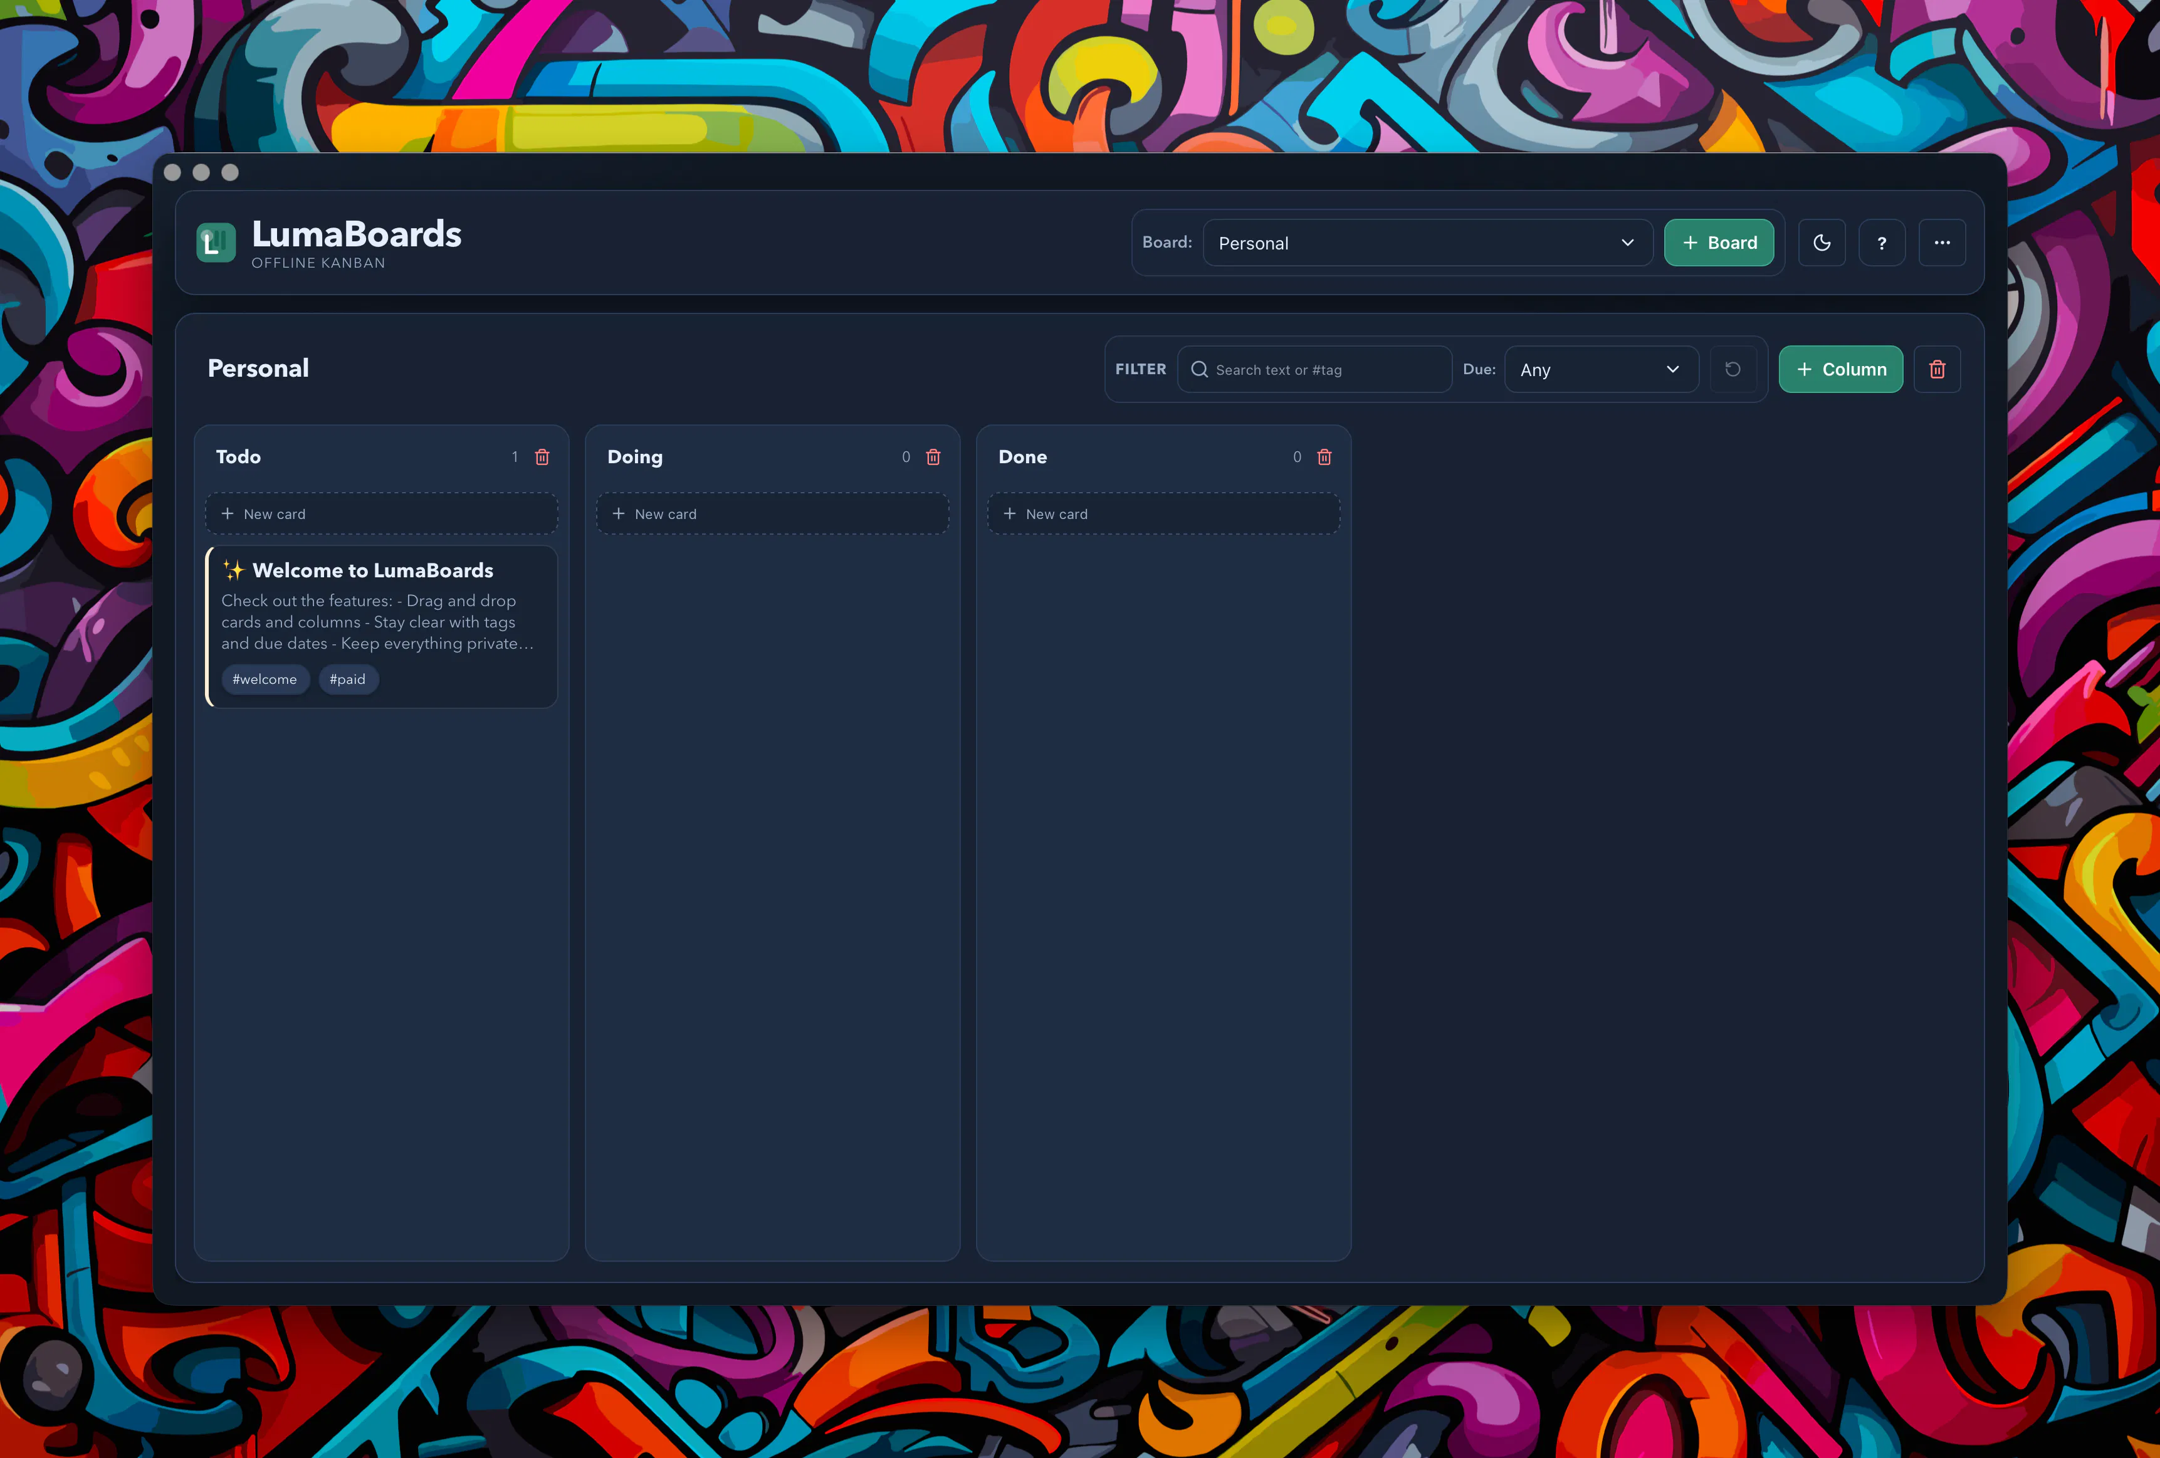
Task: Expand the Due date filter dropdown
Action: pos(1600,369)
